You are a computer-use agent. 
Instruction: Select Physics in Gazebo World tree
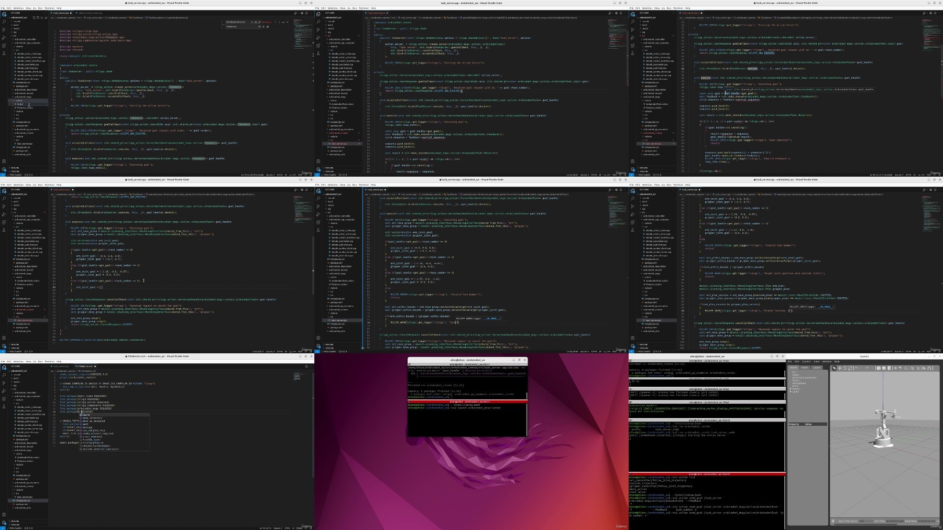point(796,381)
